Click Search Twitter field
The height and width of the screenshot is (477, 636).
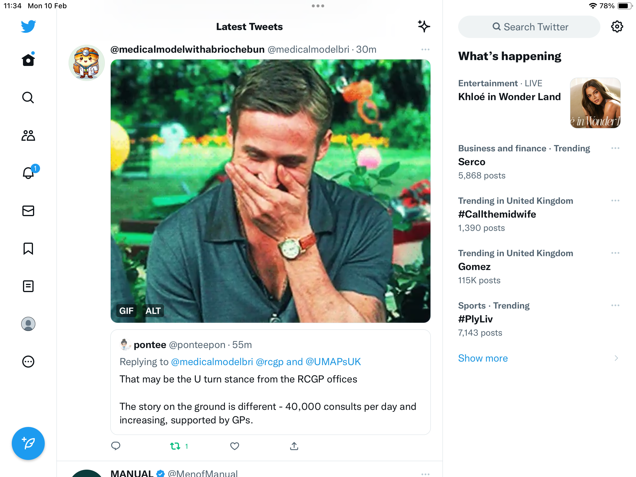coord(529,27)
